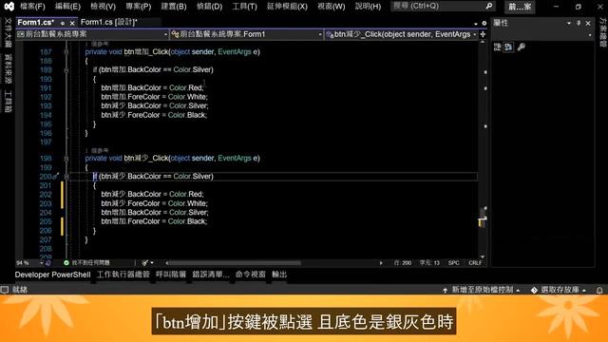Open the 輸出 tab
608x342 pixels.
coord(279,275)
